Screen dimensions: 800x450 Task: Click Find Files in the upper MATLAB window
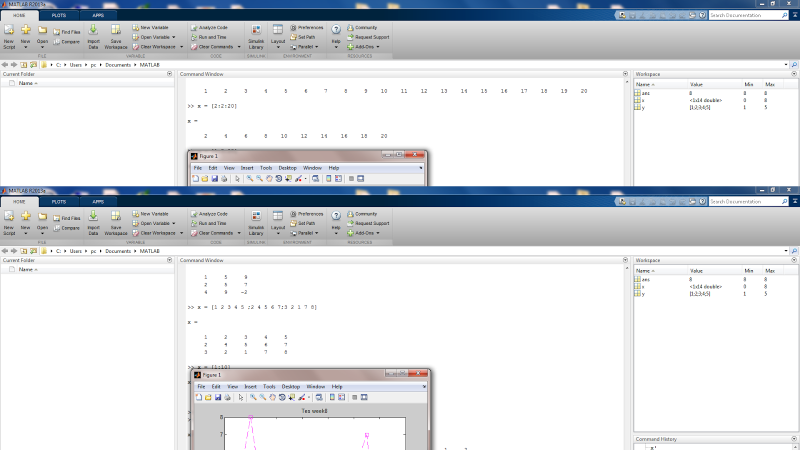[67, 32]
